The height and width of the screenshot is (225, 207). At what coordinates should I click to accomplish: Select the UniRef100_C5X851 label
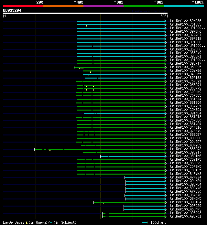[x=186, y=110]
